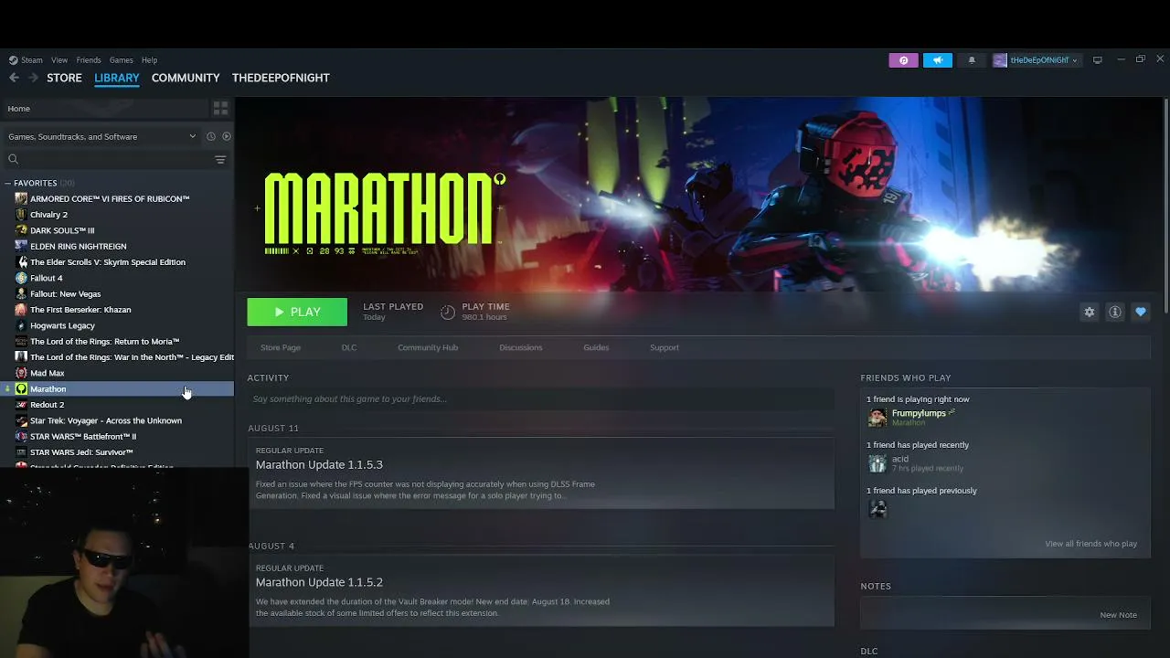The width and height of the screenshot is (1170, 658).
Task: Open the Marathon DLC link
Action: (349, 347)
